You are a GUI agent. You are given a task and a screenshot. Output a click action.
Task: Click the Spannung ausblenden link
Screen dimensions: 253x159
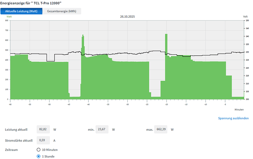[x=233, y=118]
